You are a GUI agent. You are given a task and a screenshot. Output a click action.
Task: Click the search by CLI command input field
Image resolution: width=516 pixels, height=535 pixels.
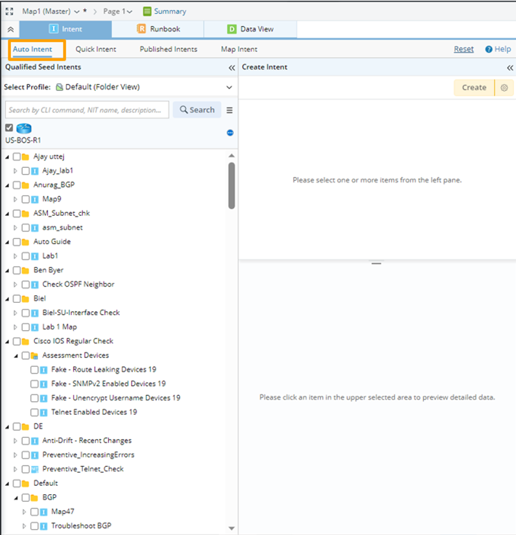tap(87, 110)
